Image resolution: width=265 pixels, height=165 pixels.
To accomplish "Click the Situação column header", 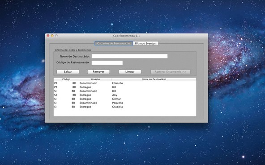I will point(95,79).
